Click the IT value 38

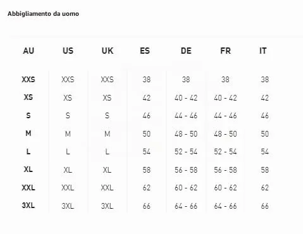[265, 80]
